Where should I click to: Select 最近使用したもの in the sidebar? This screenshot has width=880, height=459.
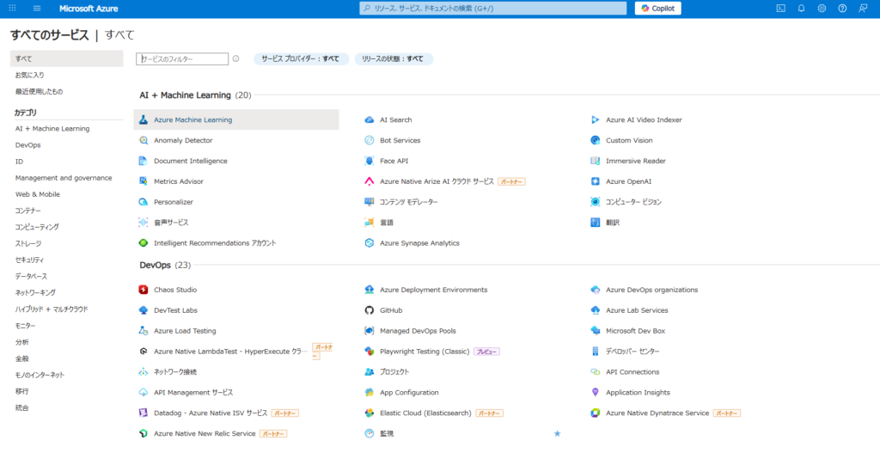[40, 91]
